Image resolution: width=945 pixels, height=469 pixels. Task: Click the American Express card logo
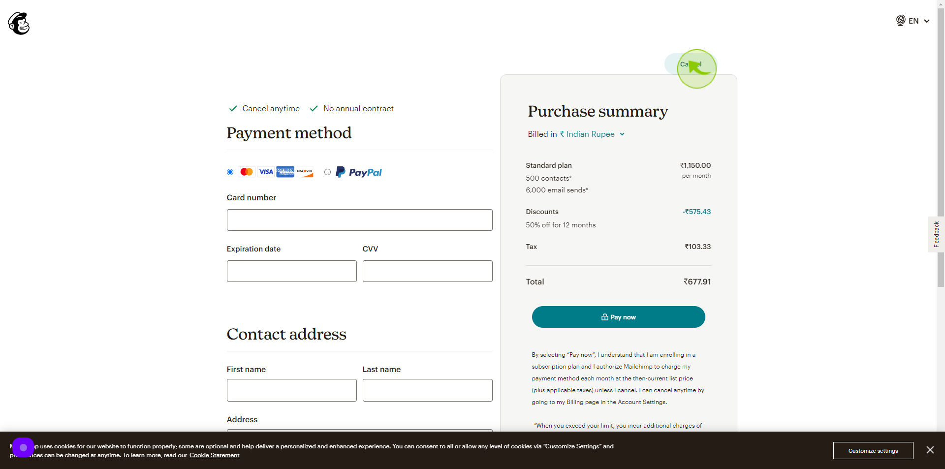tap(285, 172)
